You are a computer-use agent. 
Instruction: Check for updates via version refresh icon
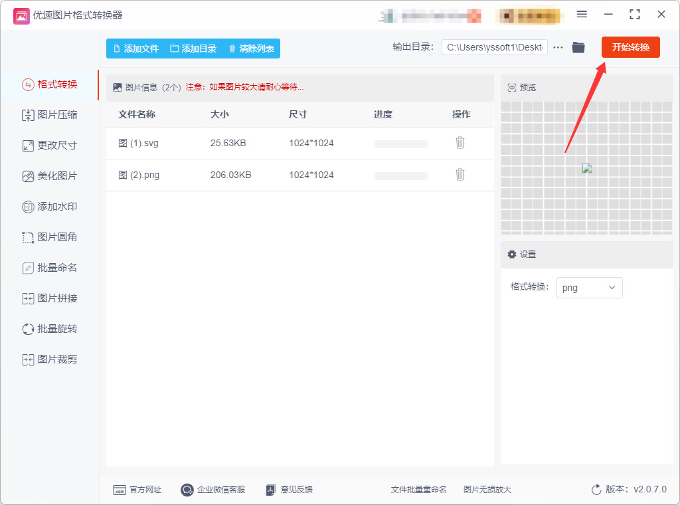pyautogui.click(x=596, y=489)
